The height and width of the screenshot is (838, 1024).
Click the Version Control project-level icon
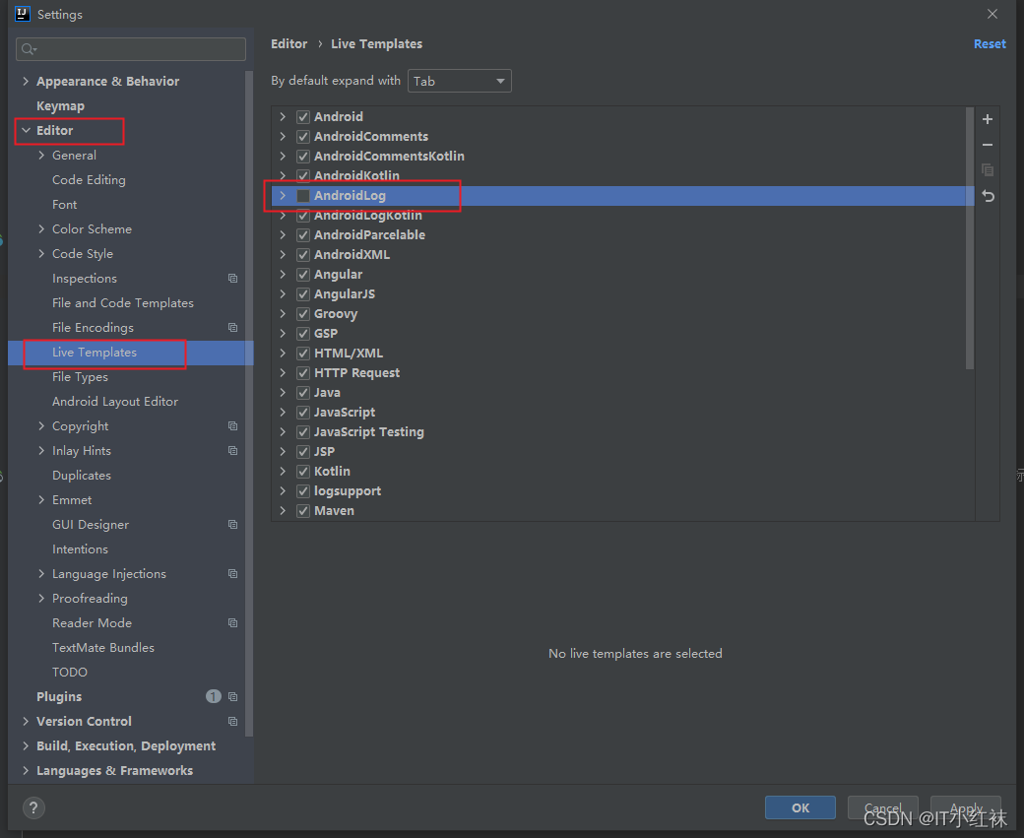coord(232,721)
